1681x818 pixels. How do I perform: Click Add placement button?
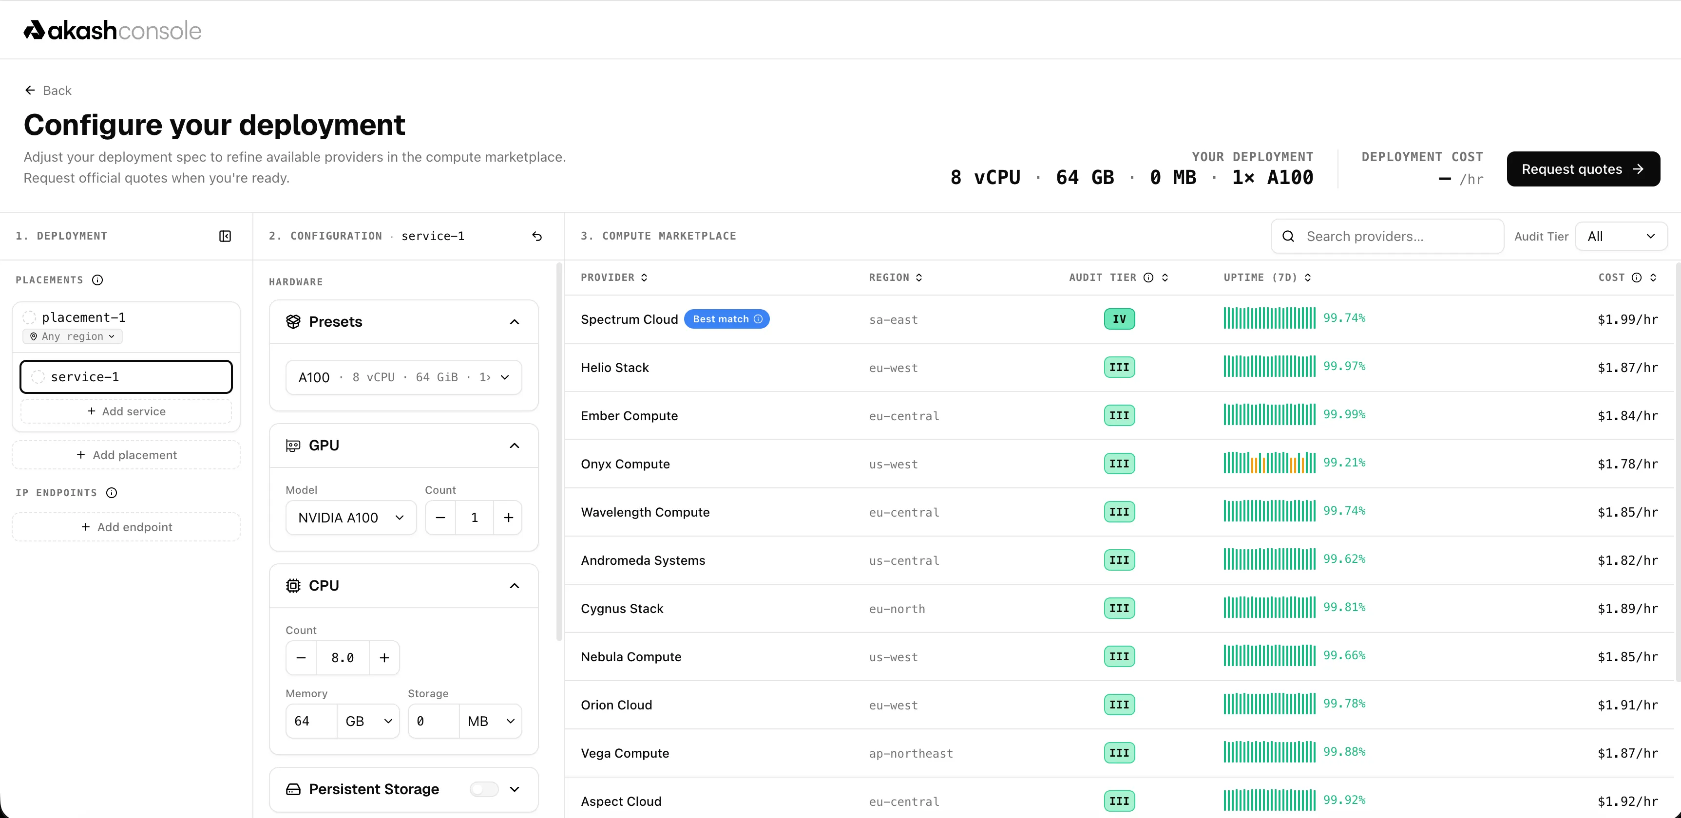click(126, 455)
